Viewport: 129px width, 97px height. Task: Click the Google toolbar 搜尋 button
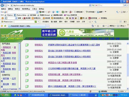[x=42, y=12]
